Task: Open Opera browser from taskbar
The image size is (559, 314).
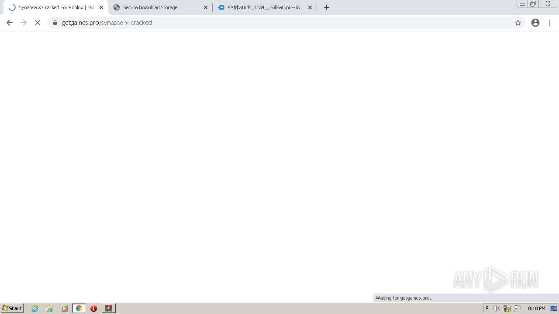Action: coord(93,308)
